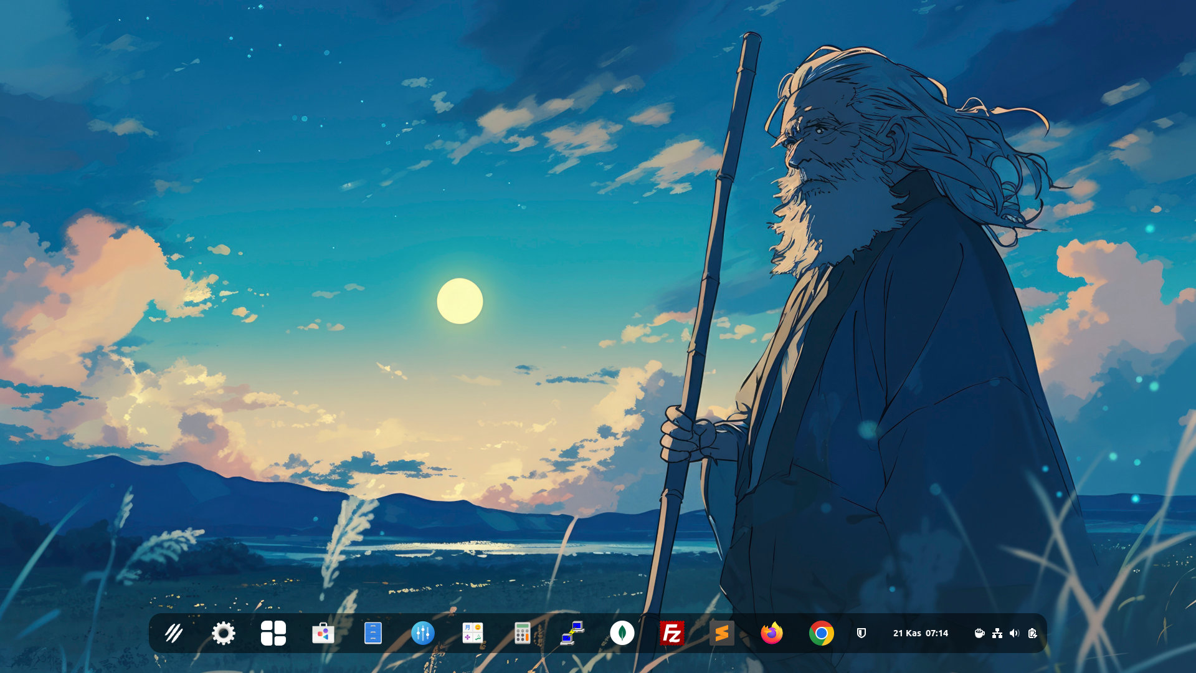Open MongoDB Compass leaf icon

pyautogui.click(x=622, y=633)
